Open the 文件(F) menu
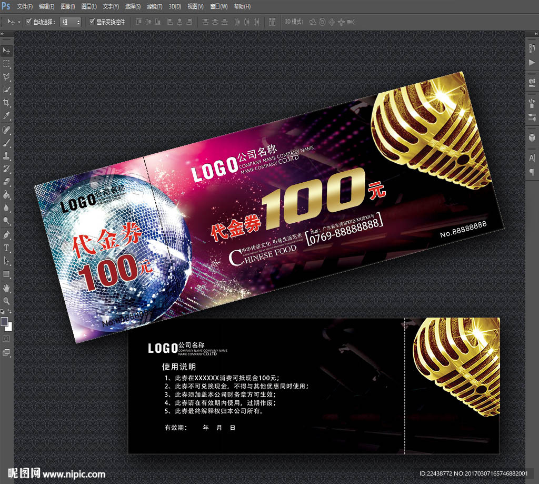The width and height of the screenshot is (539, 484). [x=25, y=6]
